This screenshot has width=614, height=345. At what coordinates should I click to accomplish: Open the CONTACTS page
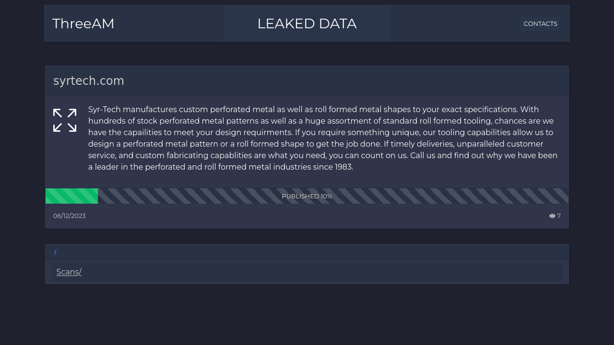point(541,23)
